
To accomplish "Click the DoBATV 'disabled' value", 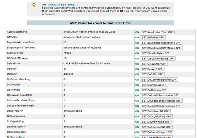I will 68,74.
